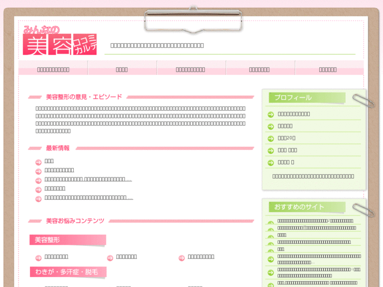This screenshot has height=287, width=383.
Task: Open the fourth link under 最新情報
Action: 55,189
